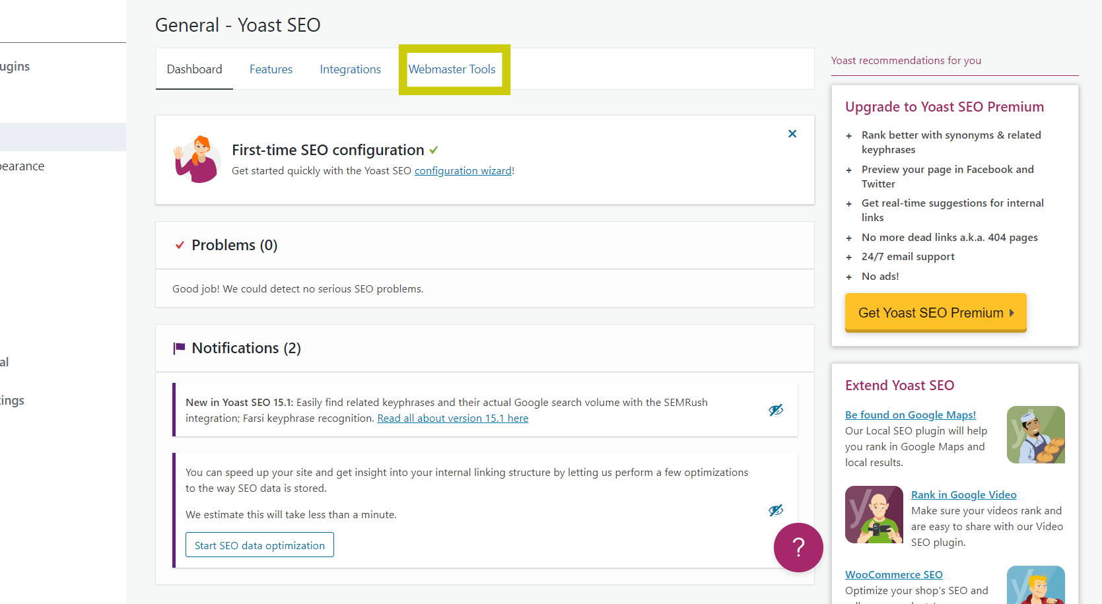Click the red checkmark beside Problems
This screenshot has height=604, width=1102.
180,245
